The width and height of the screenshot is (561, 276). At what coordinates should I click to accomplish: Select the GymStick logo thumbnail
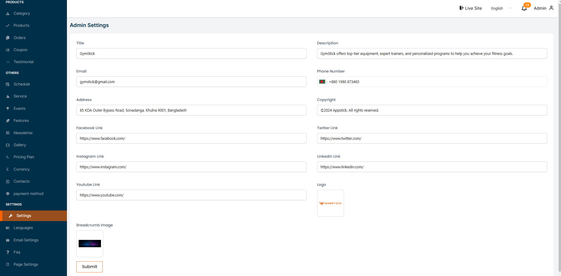pos(330,203)
